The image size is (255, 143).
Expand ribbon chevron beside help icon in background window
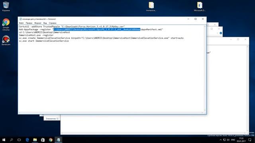(218, 33)
